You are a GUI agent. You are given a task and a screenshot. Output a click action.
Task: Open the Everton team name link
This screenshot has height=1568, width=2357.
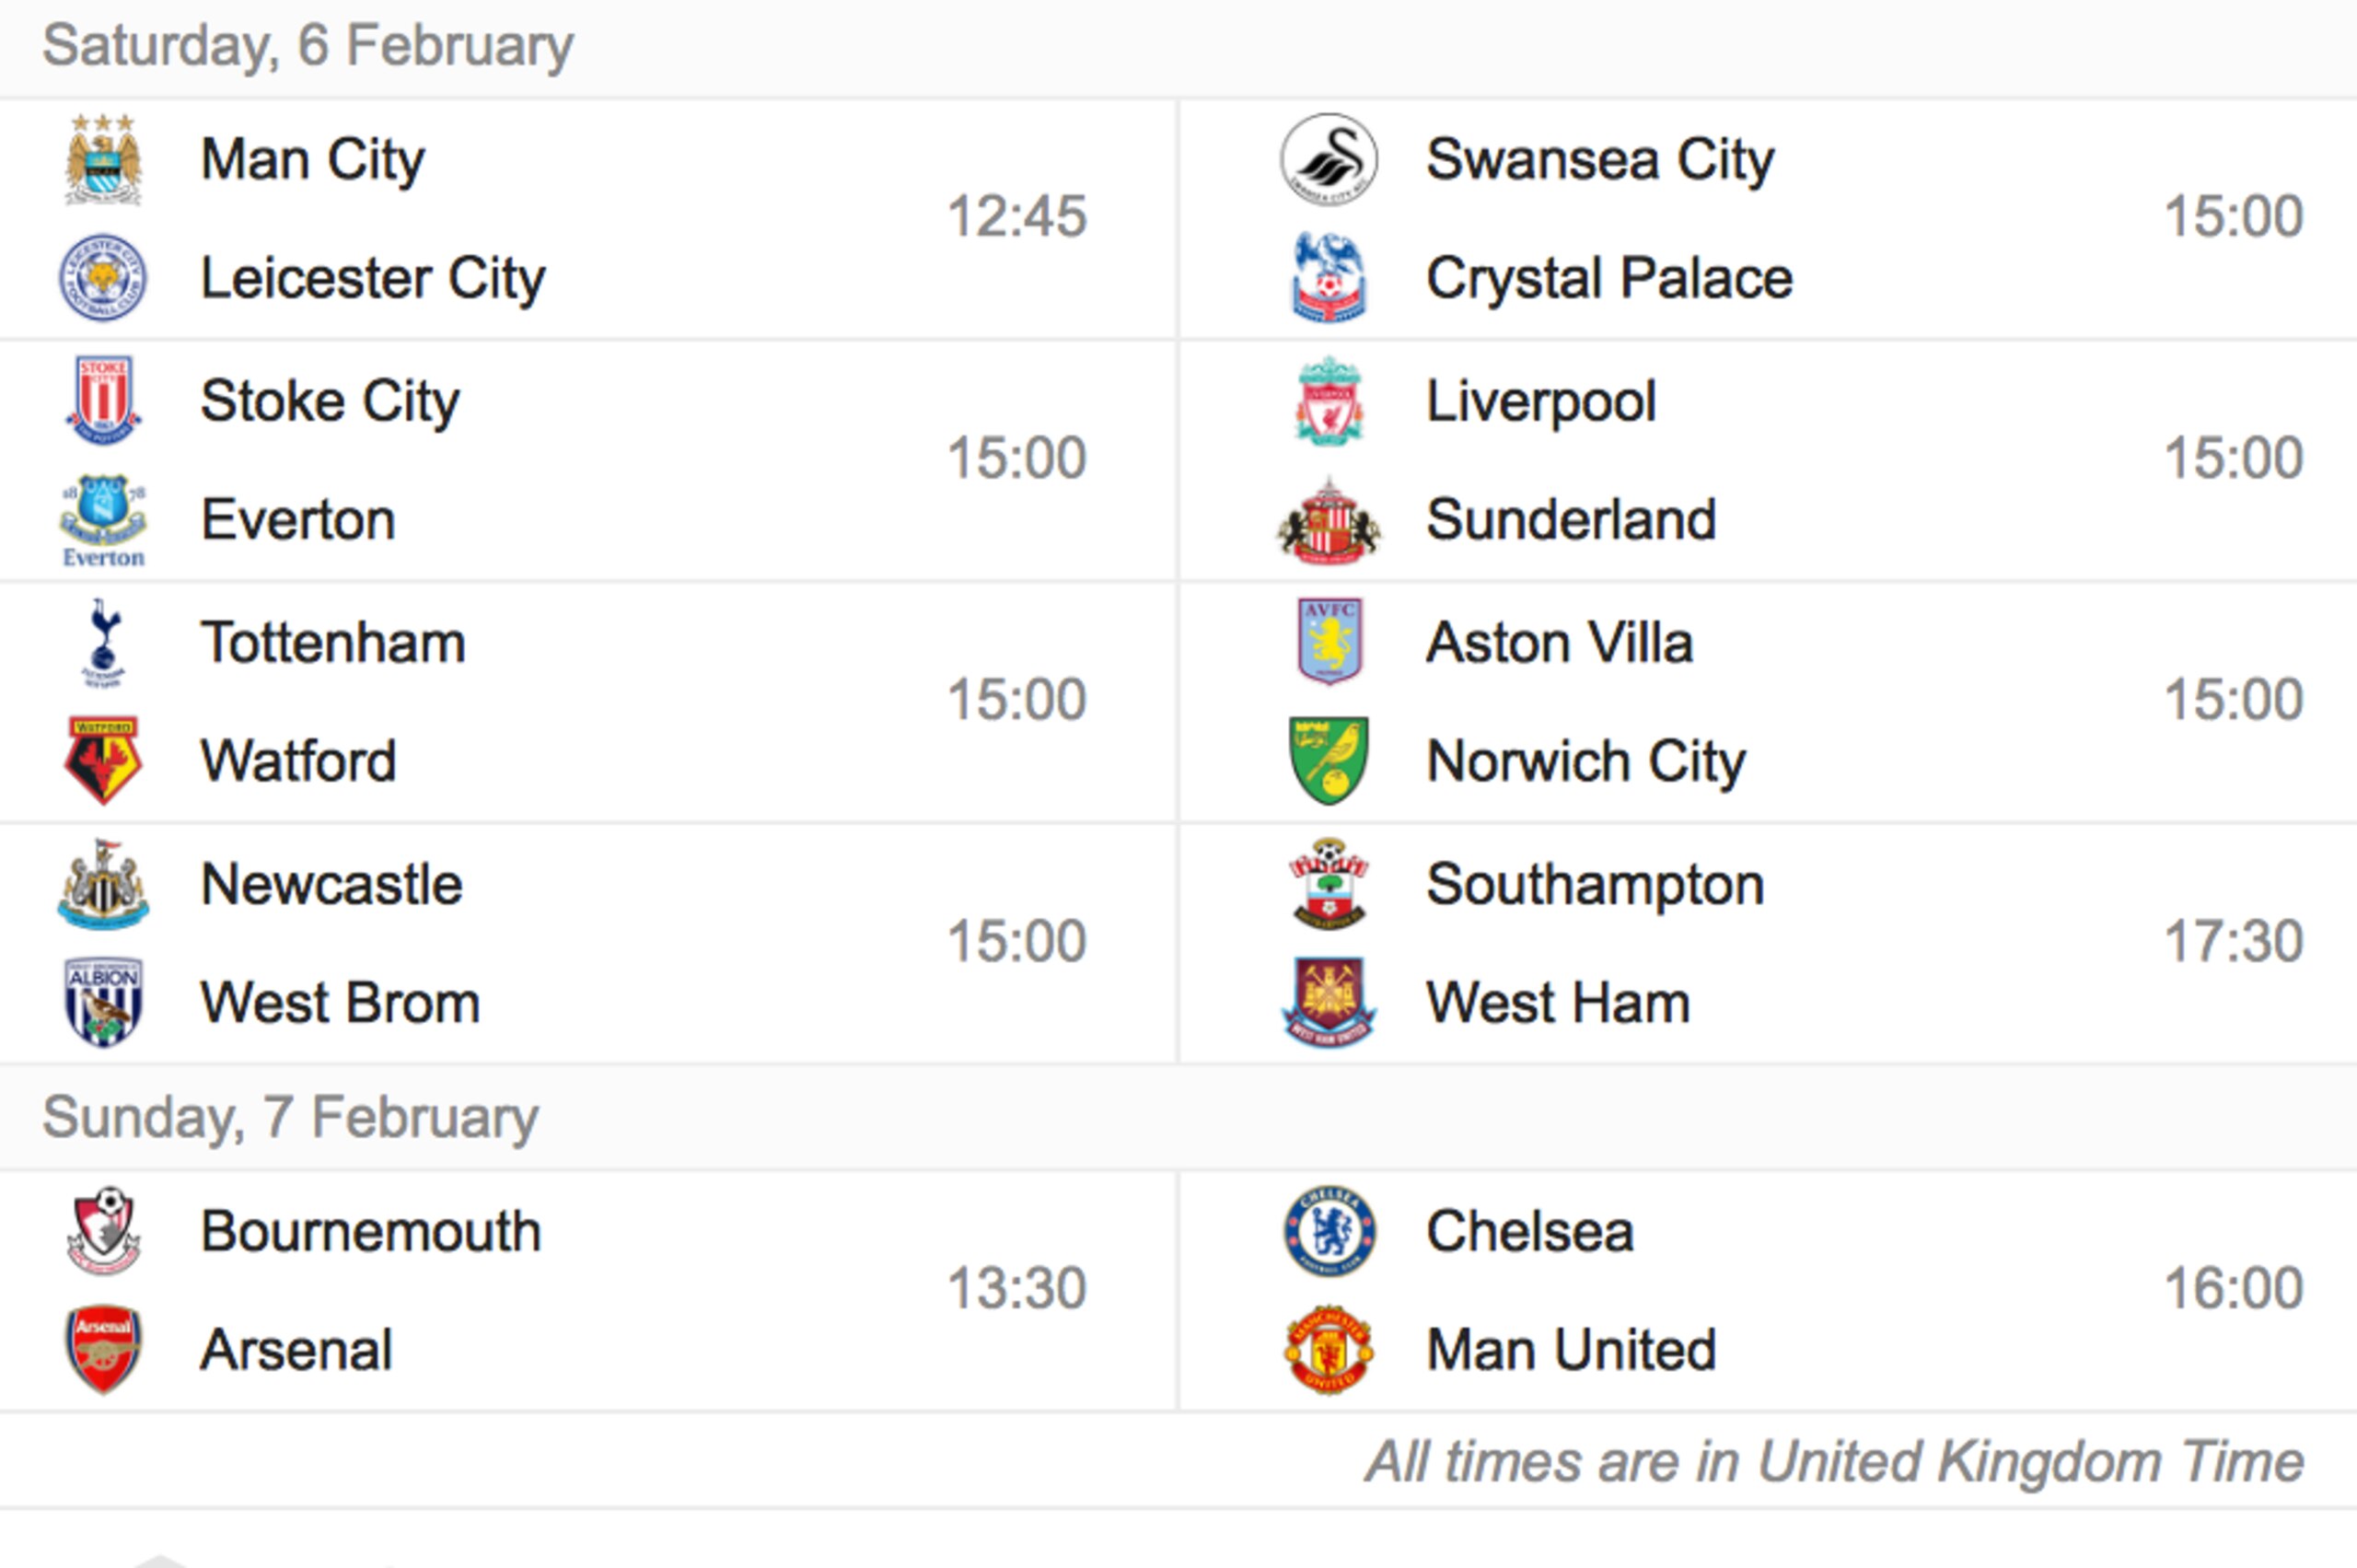pyautogui.click(x=298, y=520)
